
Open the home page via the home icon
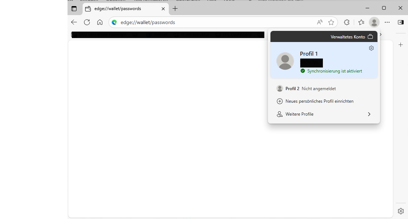point(100,22)
